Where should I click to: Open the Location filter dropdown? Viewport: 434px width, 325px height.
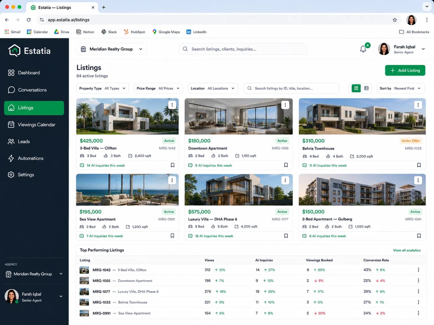pyautogui.click(x=213, y=88)
